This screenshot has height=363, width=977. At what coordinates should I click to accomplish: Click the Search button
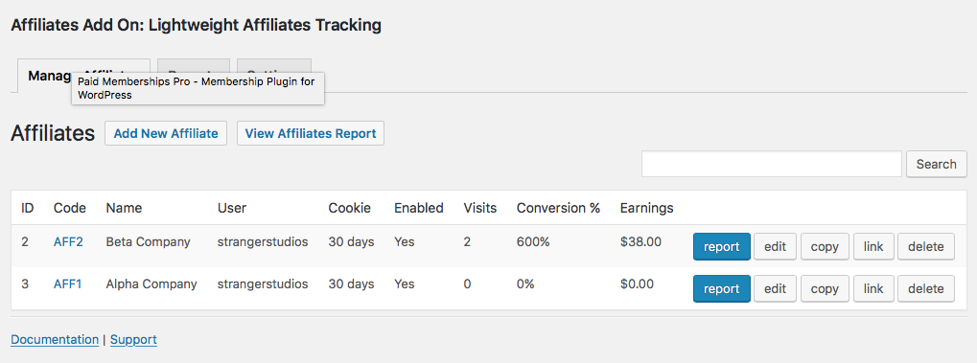937,164
